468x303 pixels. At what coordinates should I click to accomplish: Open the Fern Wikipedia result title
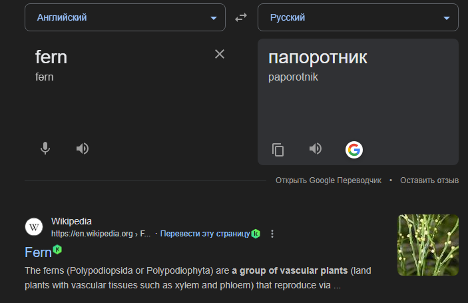click(x=38, y=252)
